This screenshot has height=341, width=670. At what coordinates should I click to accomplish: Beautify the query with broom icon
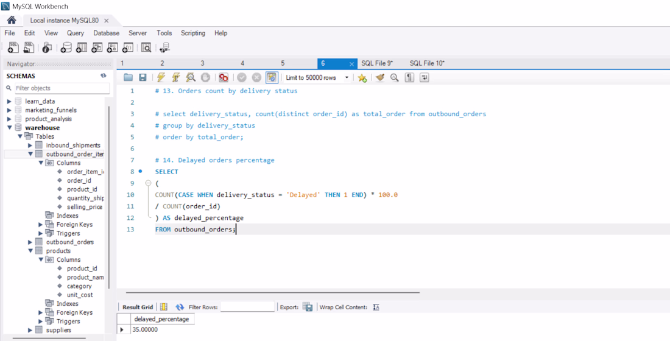(x=380, y=77)
